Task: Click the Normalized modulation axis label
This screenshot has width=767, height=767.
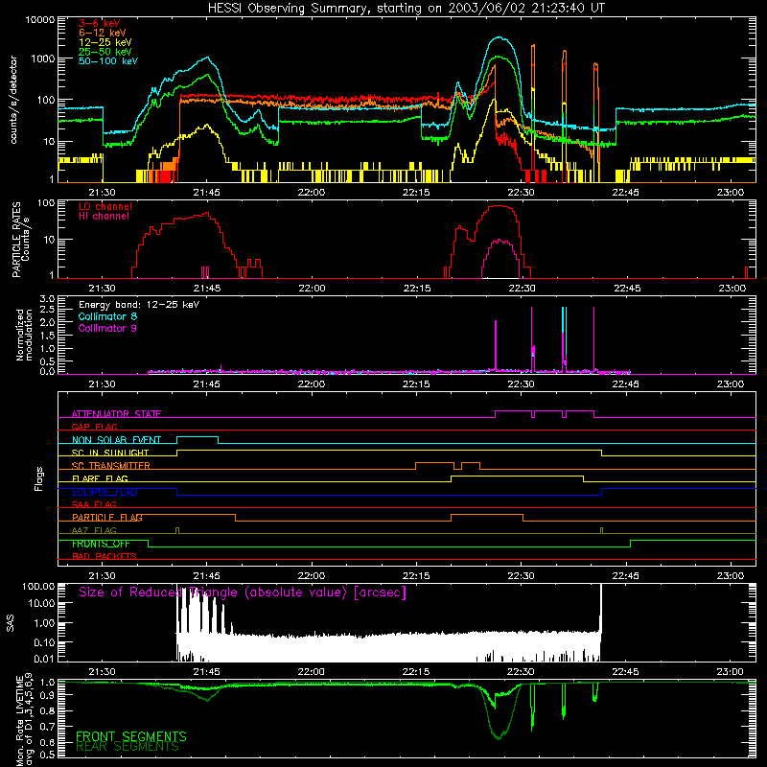Action: (x=24, y=335)
